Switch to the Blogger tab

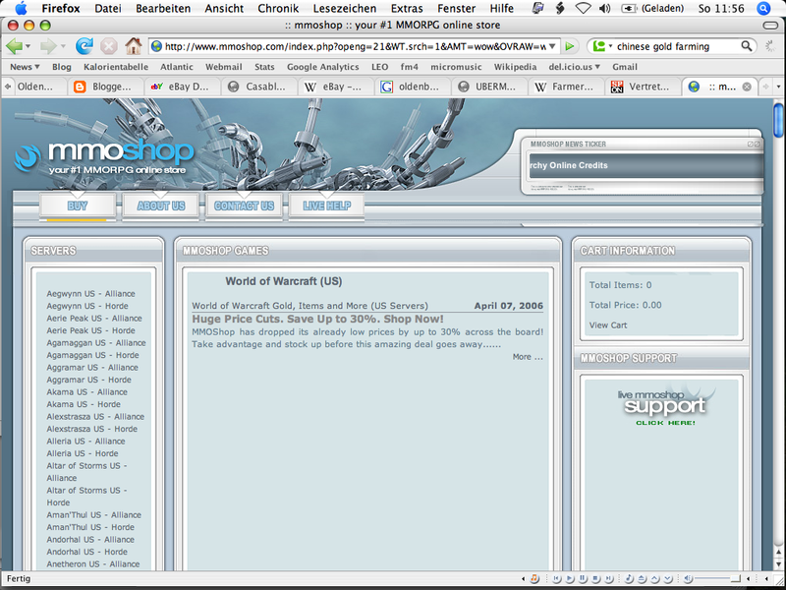(x=106, y=87)
